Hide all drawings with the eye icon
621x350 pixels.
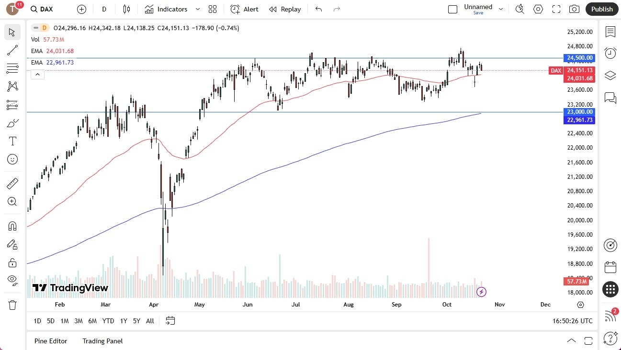click(12, 280)
